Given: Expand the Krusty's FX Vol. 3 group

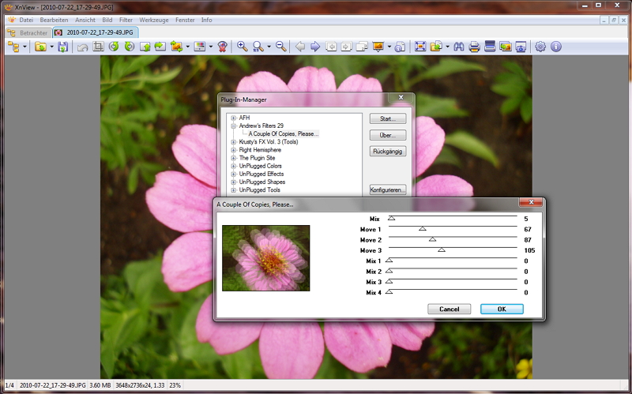Looking at the screenshot, I should (x=234, y=142).
